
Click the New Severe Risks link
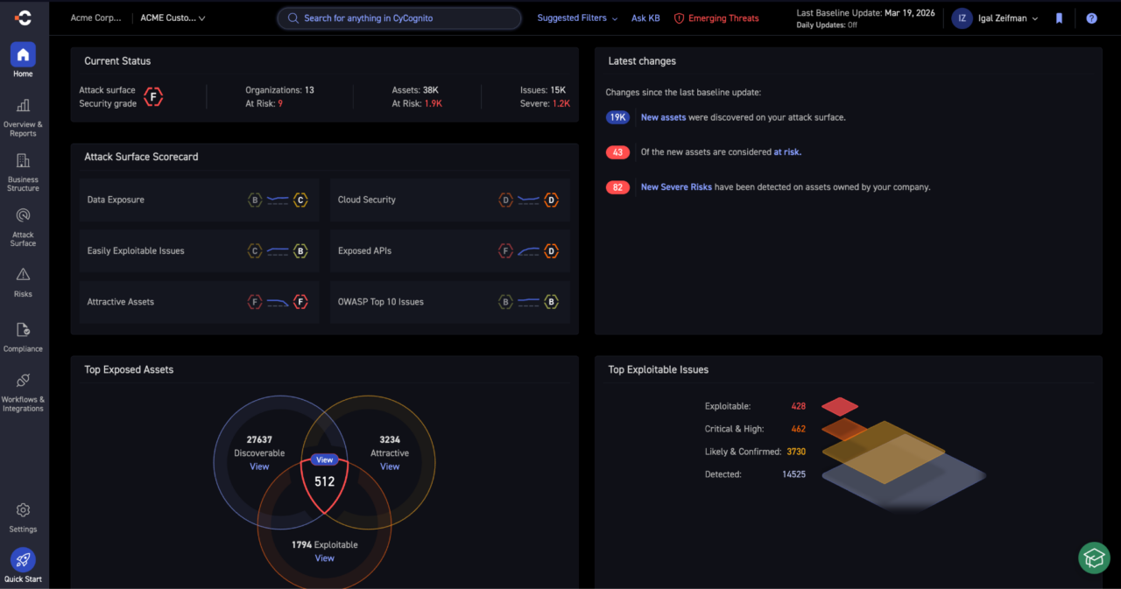tap(676, 187)
